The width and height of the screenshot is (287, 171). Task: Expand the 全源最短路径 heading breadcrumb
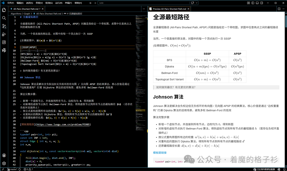[73, 14]
